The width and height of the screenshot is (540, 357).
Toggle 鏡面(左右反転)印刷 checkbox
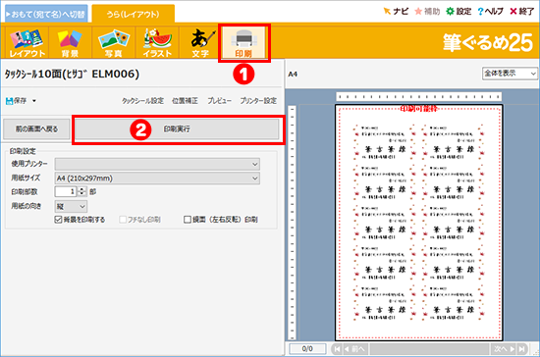[188, 220]
